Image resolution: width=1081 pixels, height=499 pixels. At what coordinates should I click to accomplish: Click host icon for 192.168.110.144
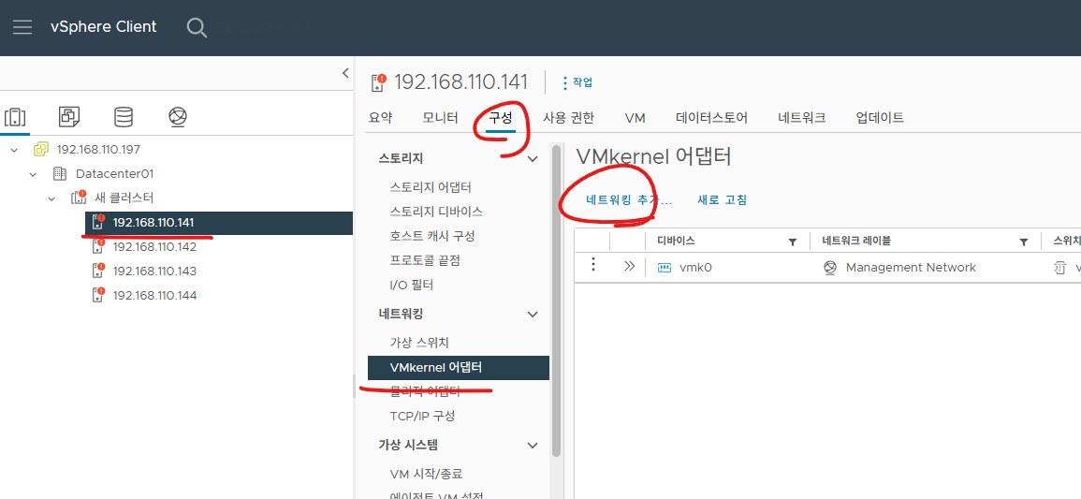(98, 295)
